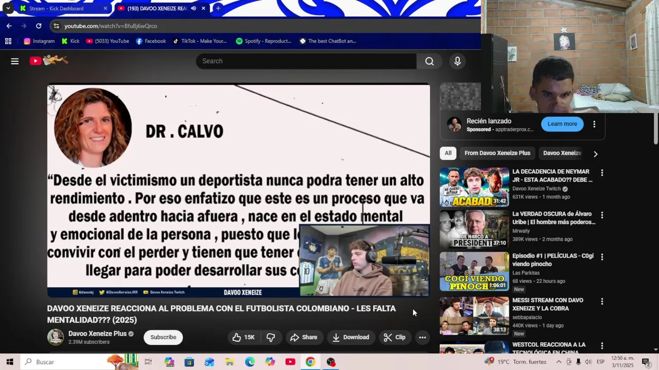Open Microsoft Edge on the taskbar
Image resolution: width=659 pixels, height=370 pixels.
(250, 362)
